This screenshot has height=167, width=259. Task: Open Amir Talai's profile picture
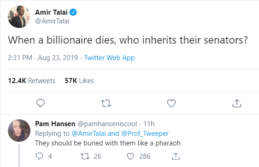point(19,17)
